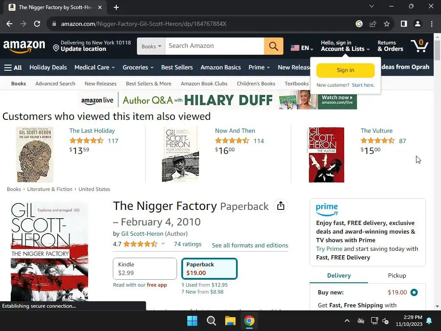Switch to the Pickup tab

[x=397, y=275]
